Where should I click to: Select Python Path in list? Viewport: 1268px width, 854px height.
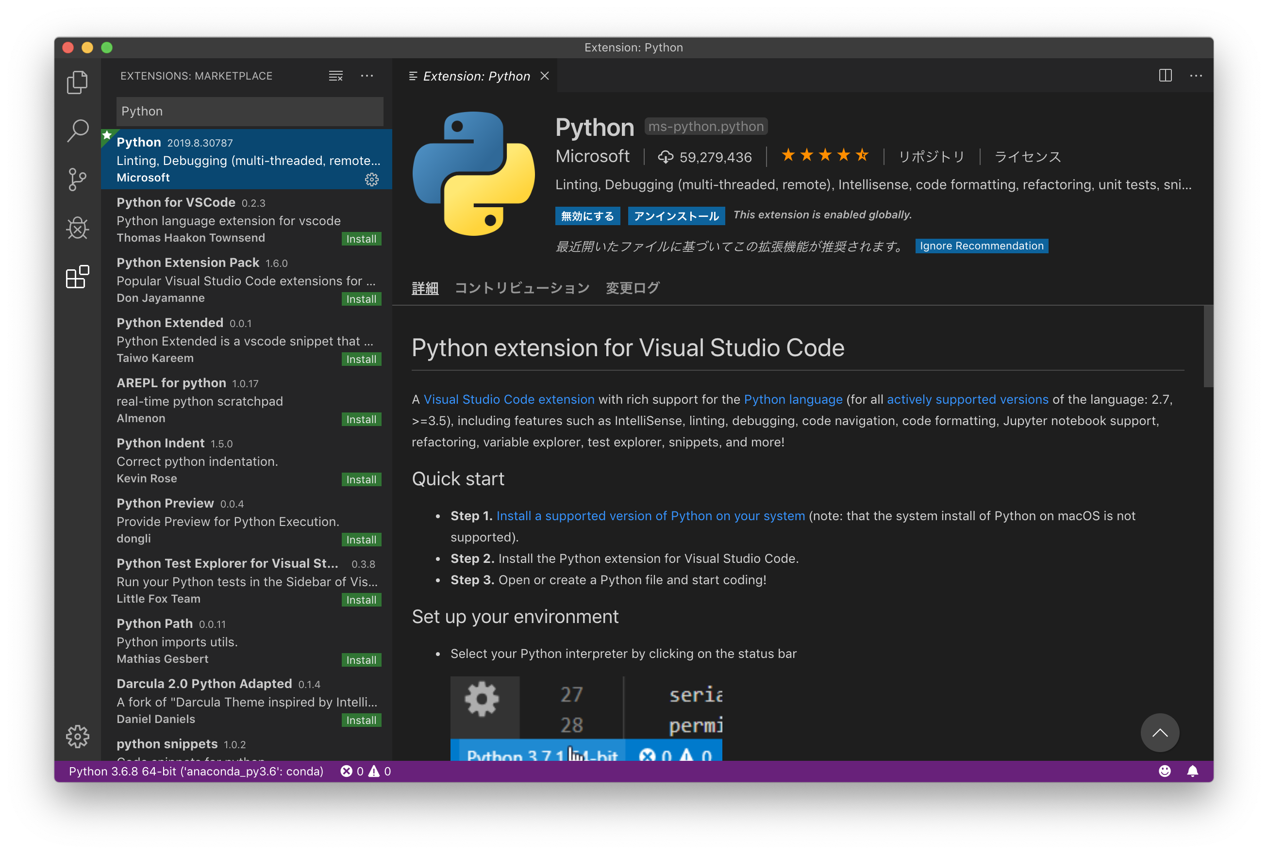pos(246,640)
